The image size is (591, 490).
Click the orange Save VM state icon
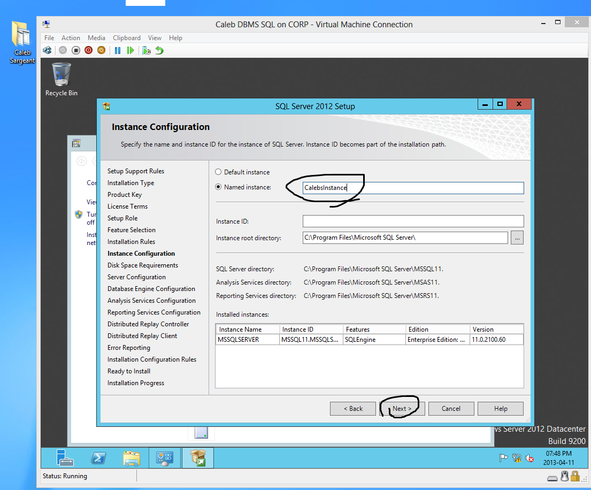102,50
